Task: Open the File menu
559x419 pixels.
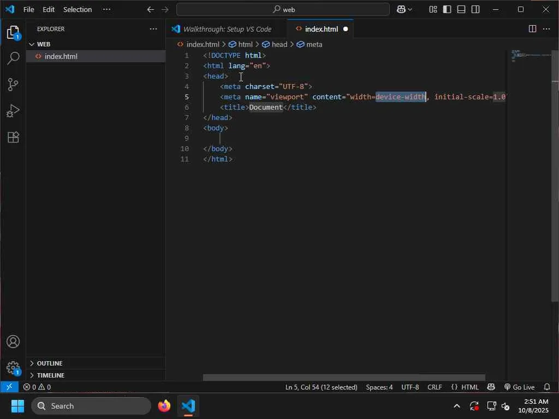Action: (x=28, y=9)
